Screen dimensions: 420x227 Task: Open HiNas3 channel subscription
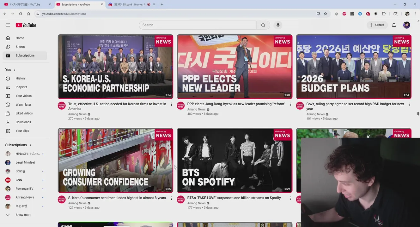click(x=25, y=154)
